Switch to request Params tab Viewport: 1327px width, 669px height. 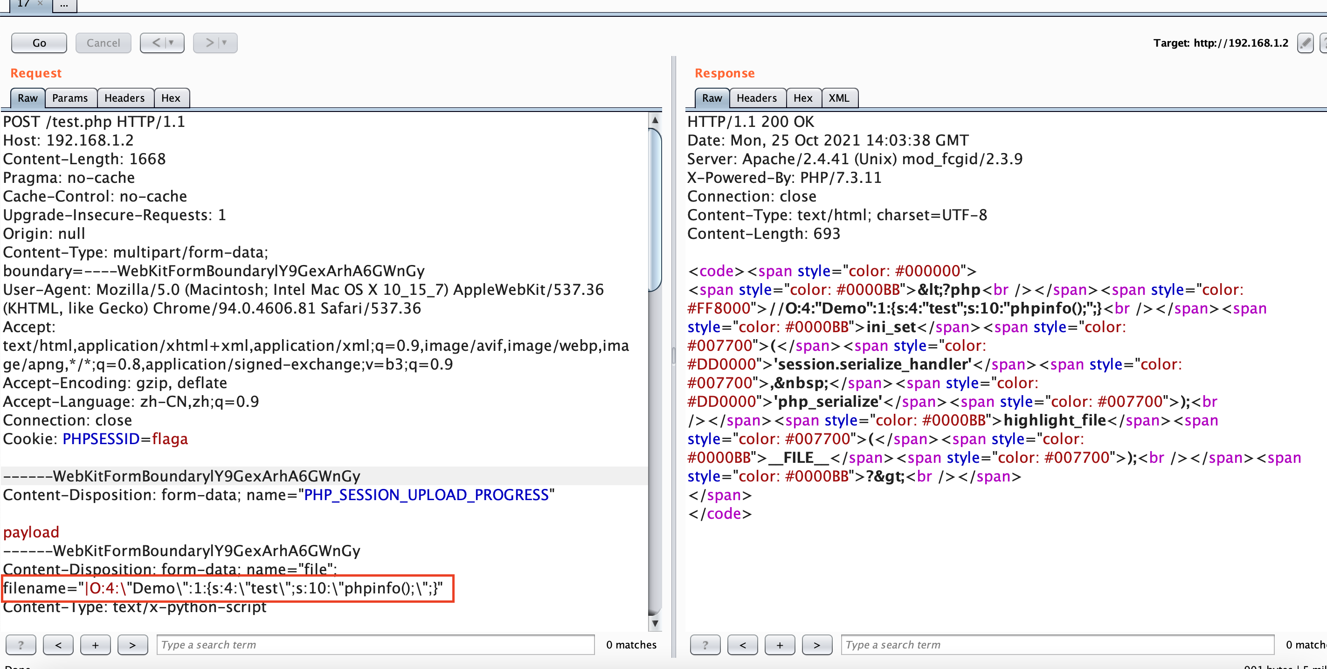coord(70,98)
